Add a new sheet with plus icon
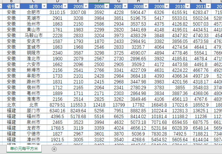222x154 pixels. [x=54, y=149]
